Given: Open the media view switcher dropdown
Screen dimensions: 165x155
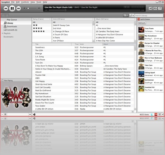Looking at the screenshot, I should click(x=126, y=15).
